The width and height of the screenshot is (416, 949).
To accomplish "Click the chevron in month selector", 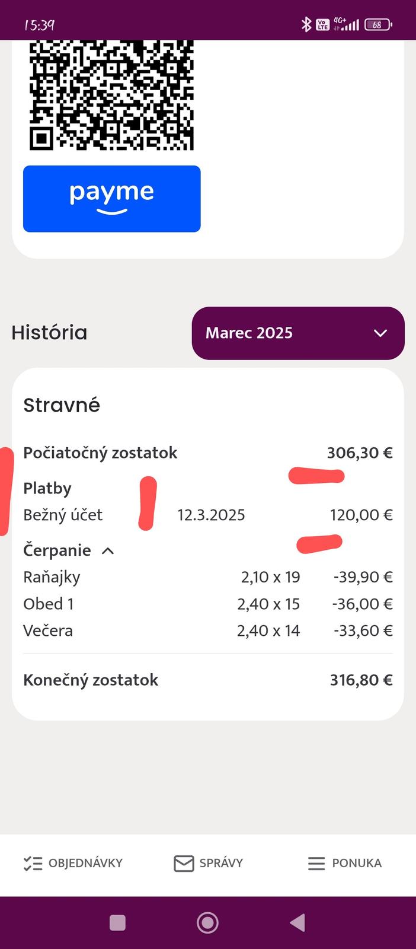I will pyautogui.click(x=380, y=333).
